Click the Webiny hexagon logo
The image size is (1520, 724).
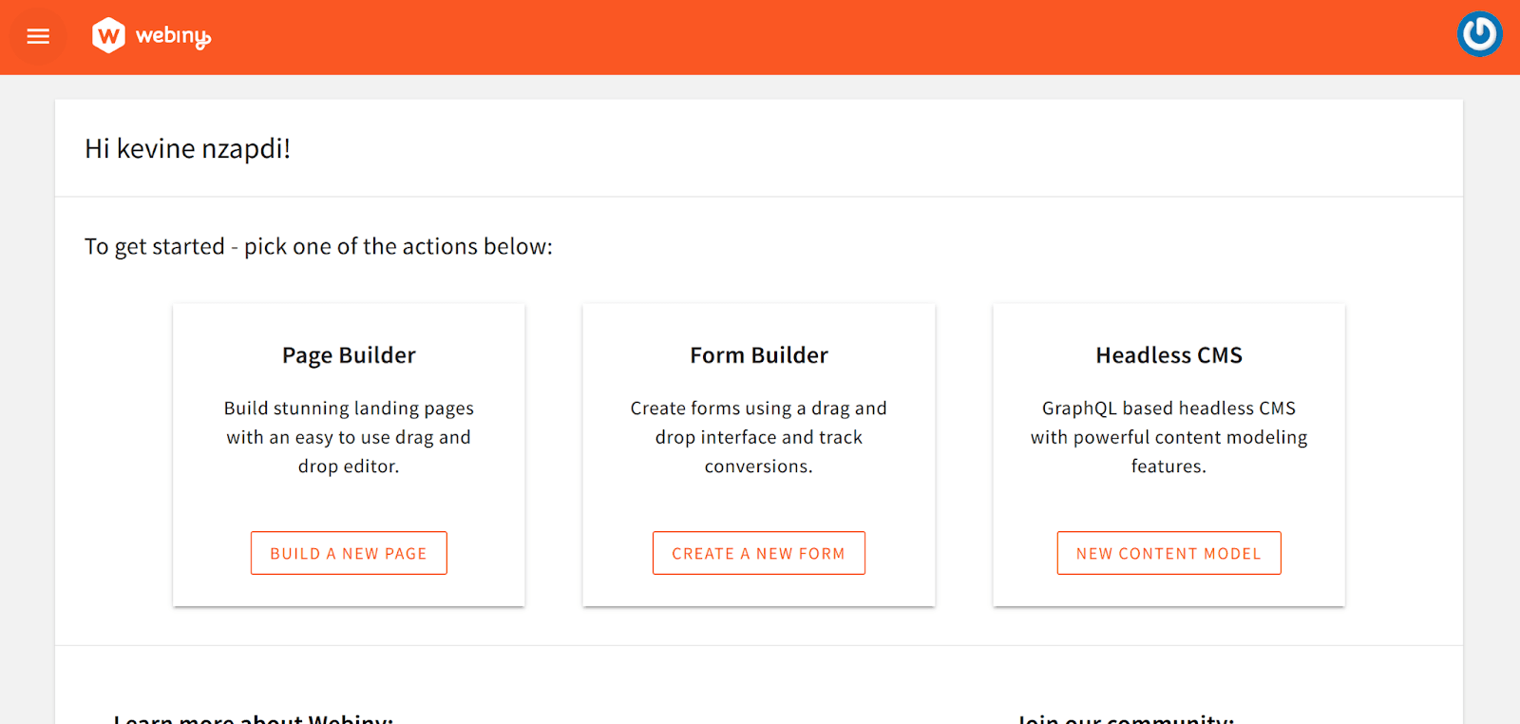click(x=108, y=36)
